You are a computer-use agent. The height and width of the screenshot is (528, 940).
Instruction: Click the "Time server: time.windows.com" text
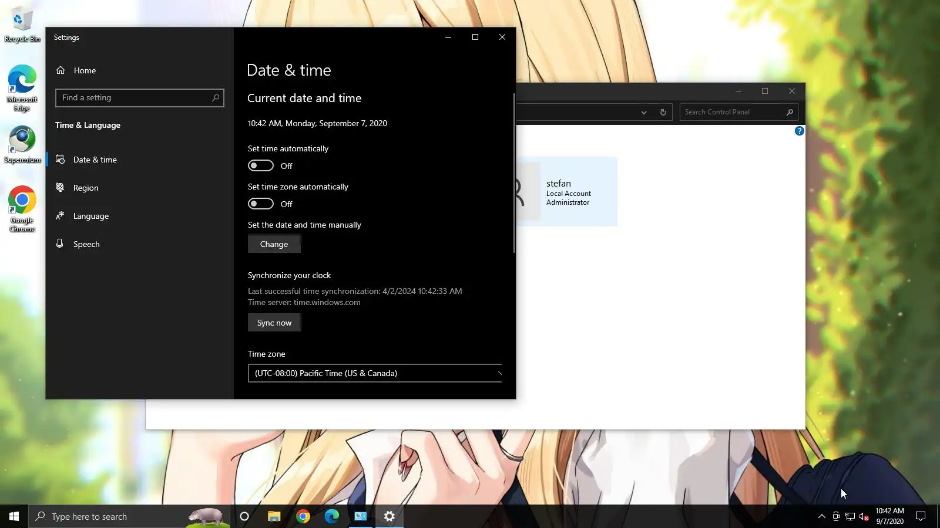tap(304, 302)
